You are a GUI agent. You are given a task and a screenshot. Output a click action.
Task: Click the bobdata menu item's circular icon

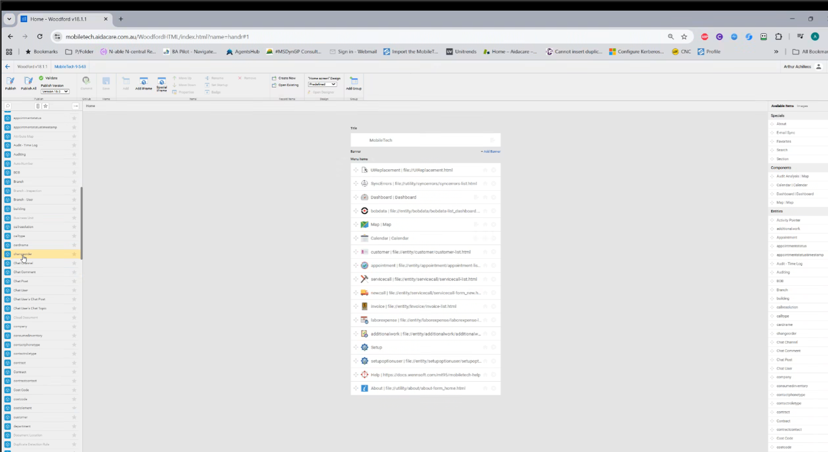pos(364,211)
